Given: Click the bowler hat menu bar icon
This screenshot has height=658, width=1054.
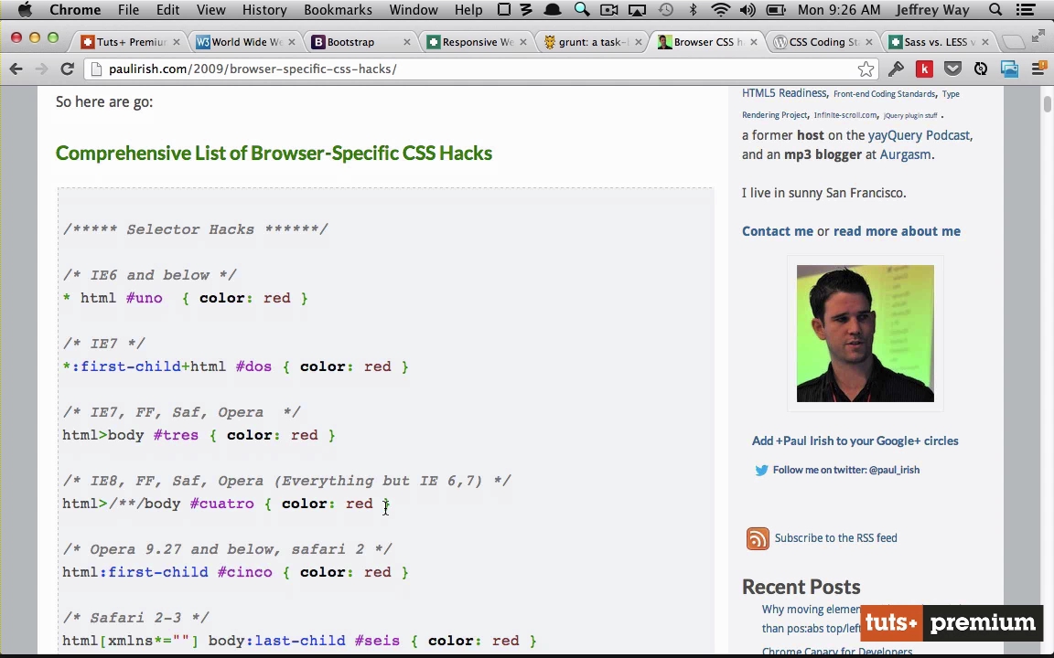Looking at the screenshot, I should (553, 9).
